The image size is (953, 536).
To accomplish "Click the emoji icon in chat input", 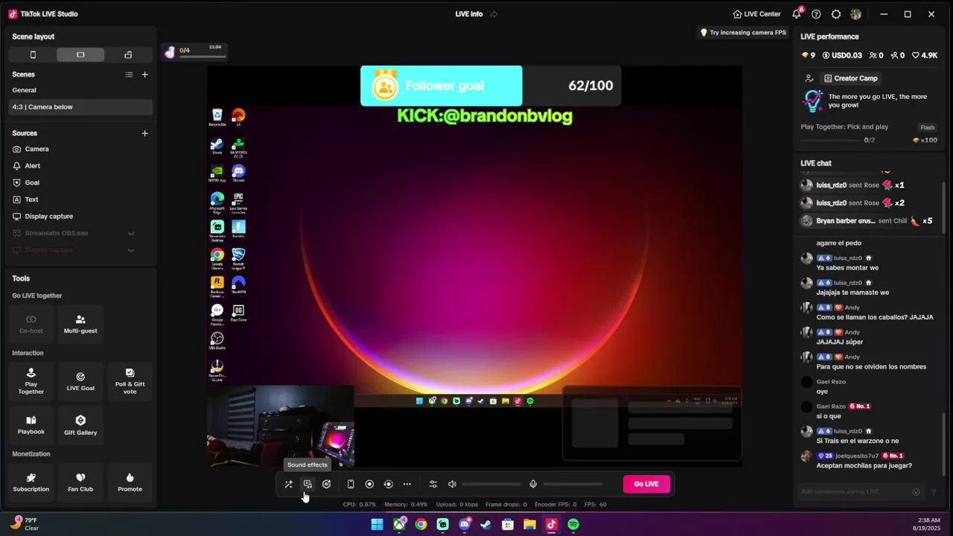I will pos(917,491).
